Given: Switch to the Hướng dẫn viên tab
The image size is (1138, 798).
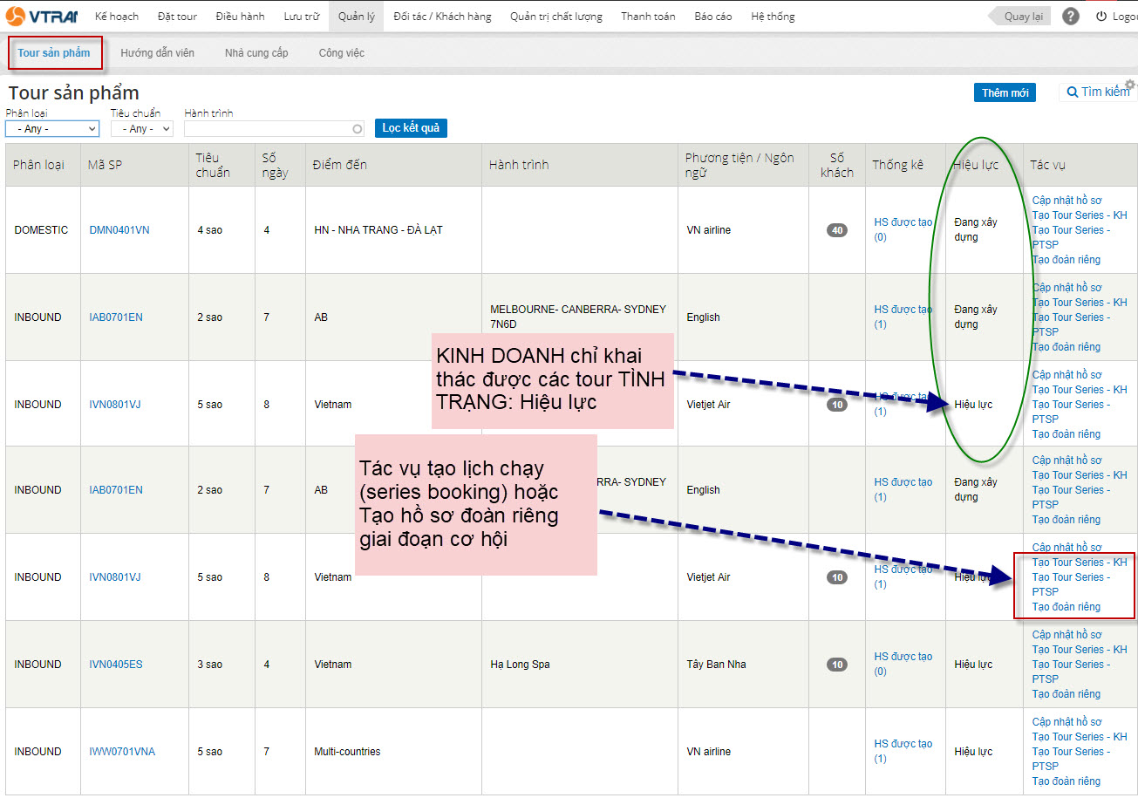Looking at the screenshot, I should 157,53.
